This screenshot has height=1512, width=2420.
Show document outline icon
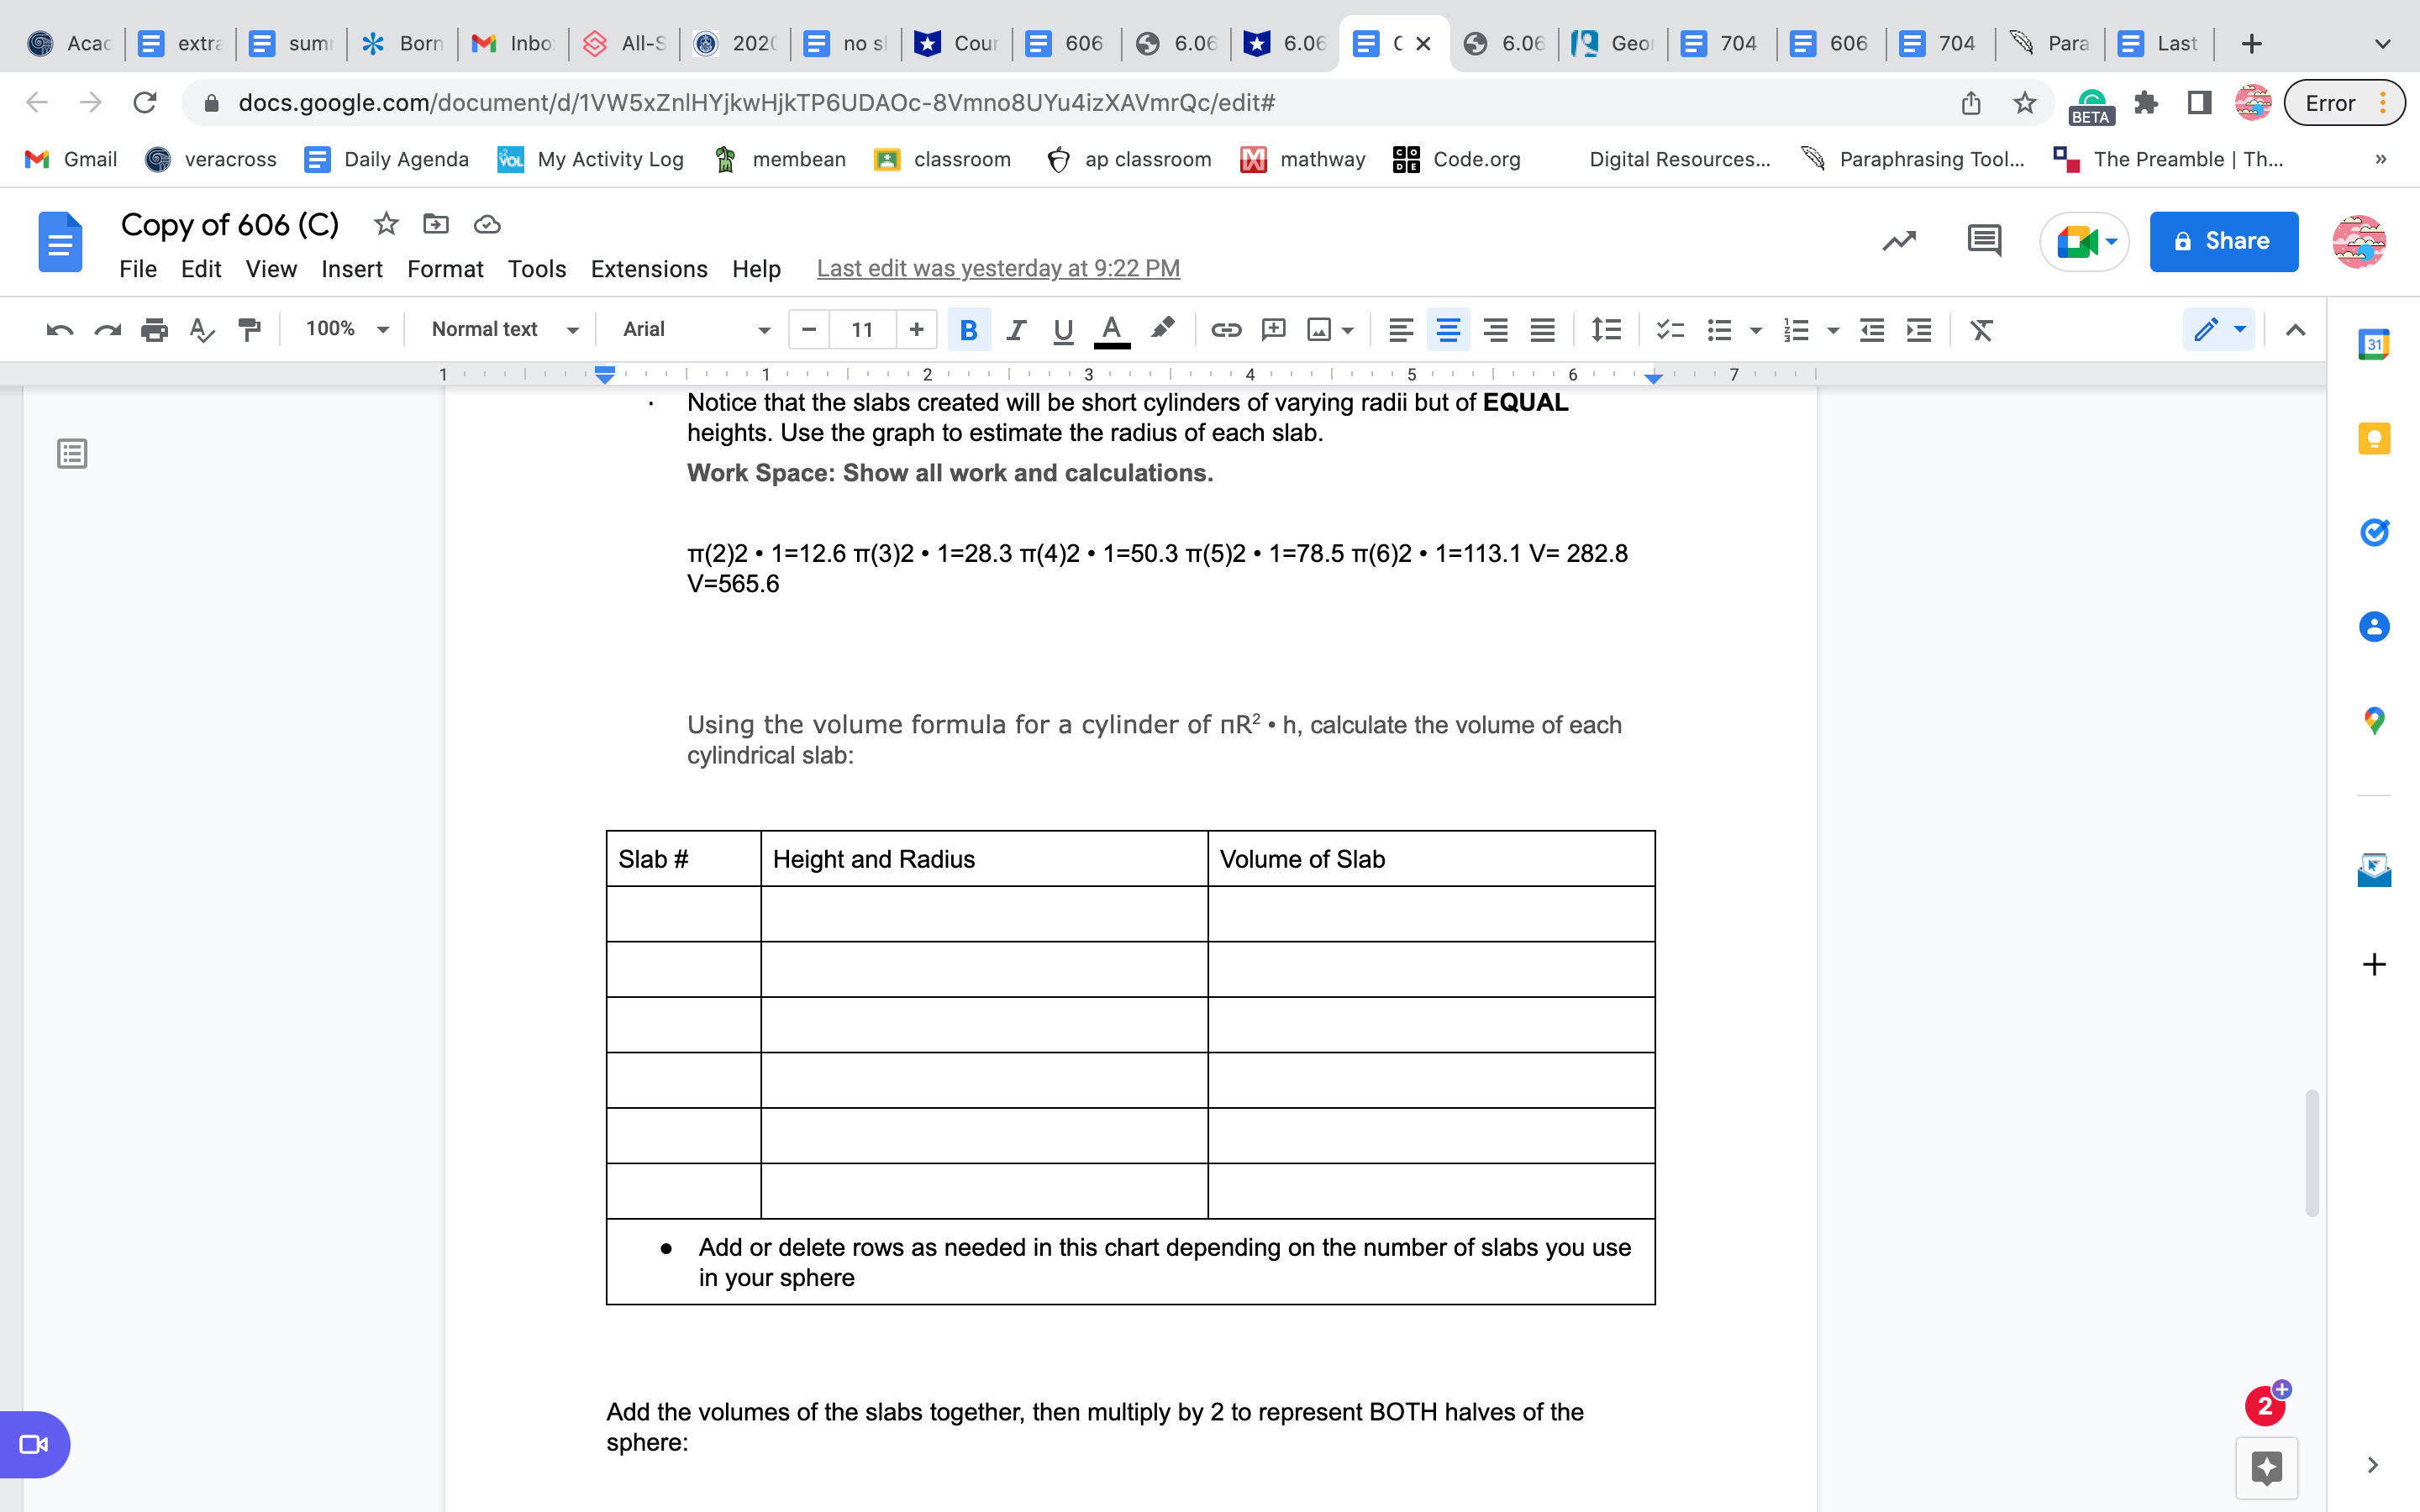tap(72, 454)
